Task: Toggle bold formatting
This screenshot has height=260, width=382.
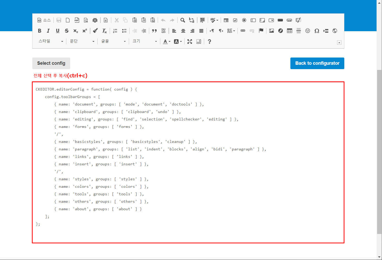Action: click(39, 31)
